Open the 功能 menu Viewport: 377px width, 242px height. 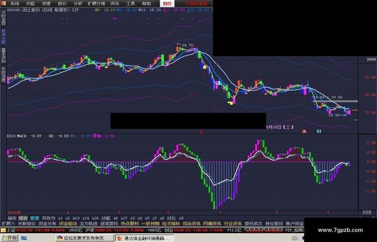coord(30,3)
